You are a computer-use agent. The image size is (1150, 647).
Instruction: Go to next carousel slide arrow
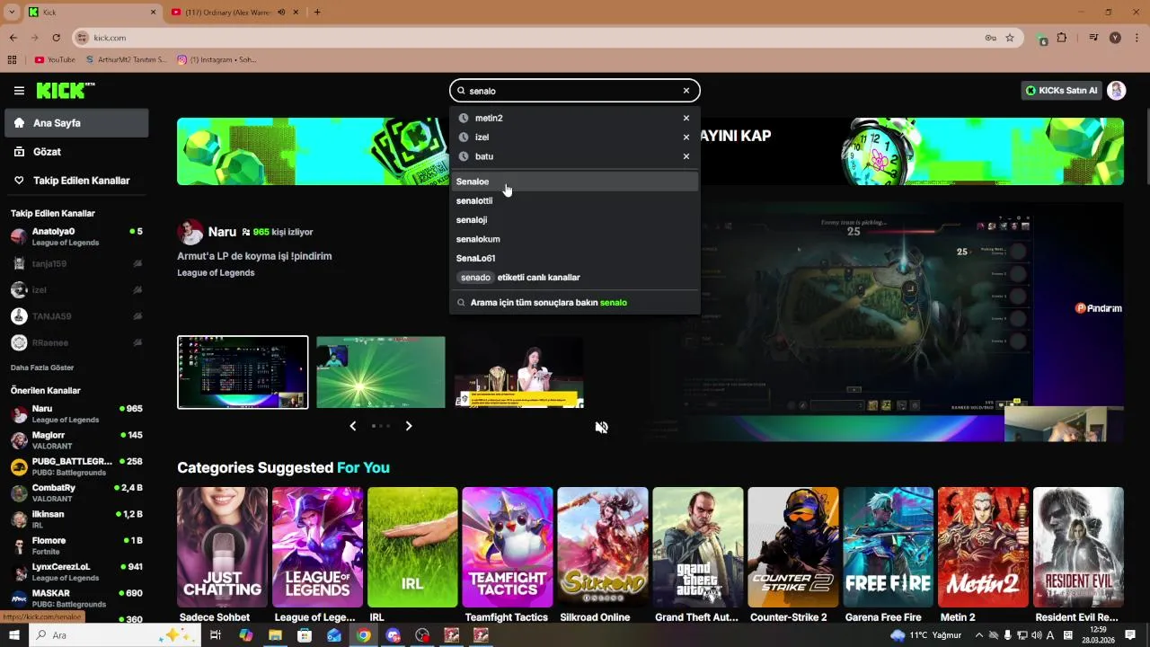[409, 426]
